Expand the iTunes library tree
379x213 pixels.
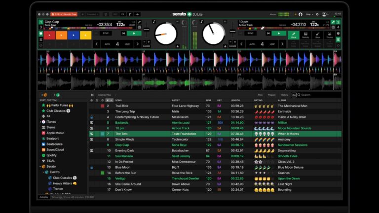40,122
